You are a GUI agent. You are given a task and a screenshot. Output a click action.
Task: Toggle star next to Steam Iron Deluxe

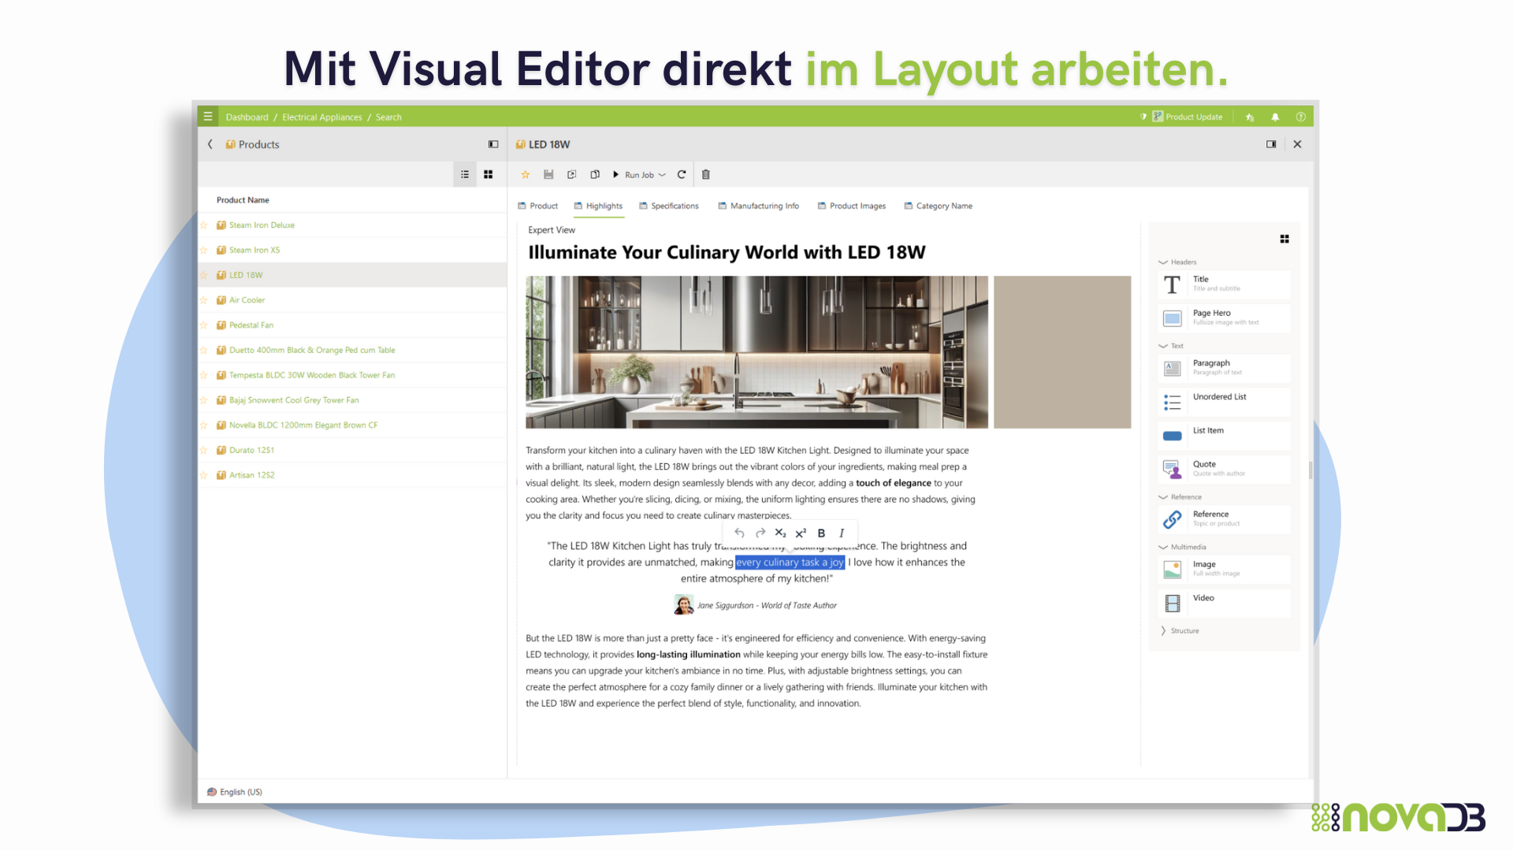[204, 225]
